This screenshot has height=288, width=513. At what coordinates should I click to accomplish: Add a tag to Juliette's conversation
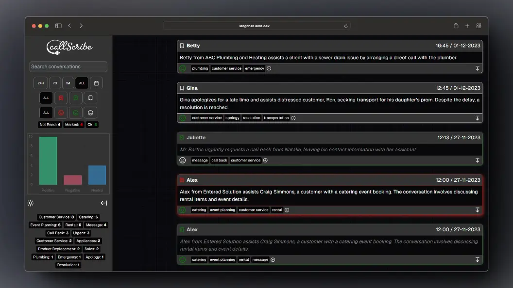pos(265,160)
